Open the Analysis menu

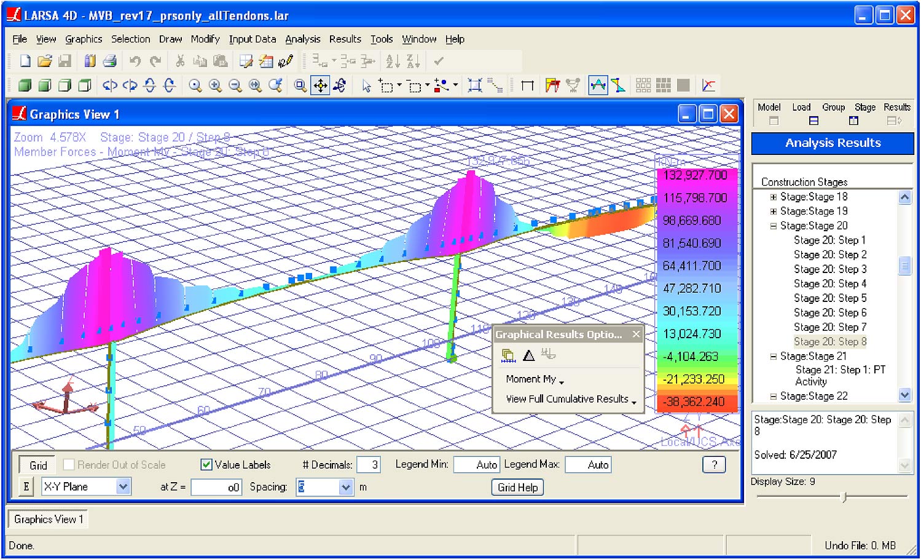[x=302, y=39]
